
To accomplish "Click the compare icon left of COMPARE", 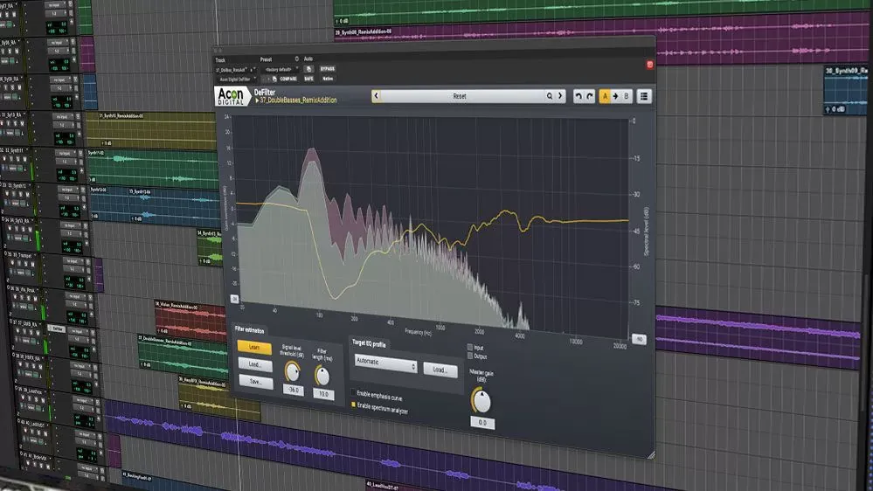I will (x=274, y=79).
